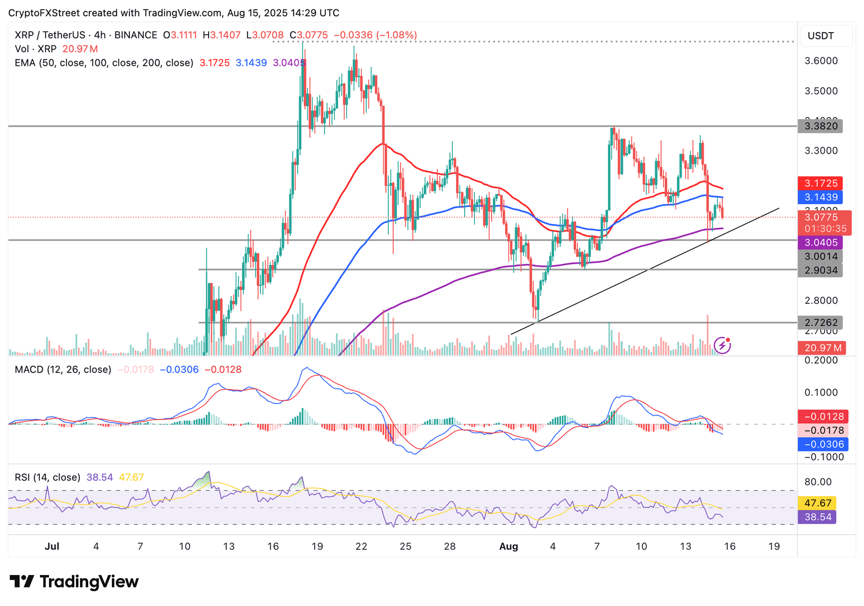Click the 3.3820 horizontal line price label

pos(821,126)
